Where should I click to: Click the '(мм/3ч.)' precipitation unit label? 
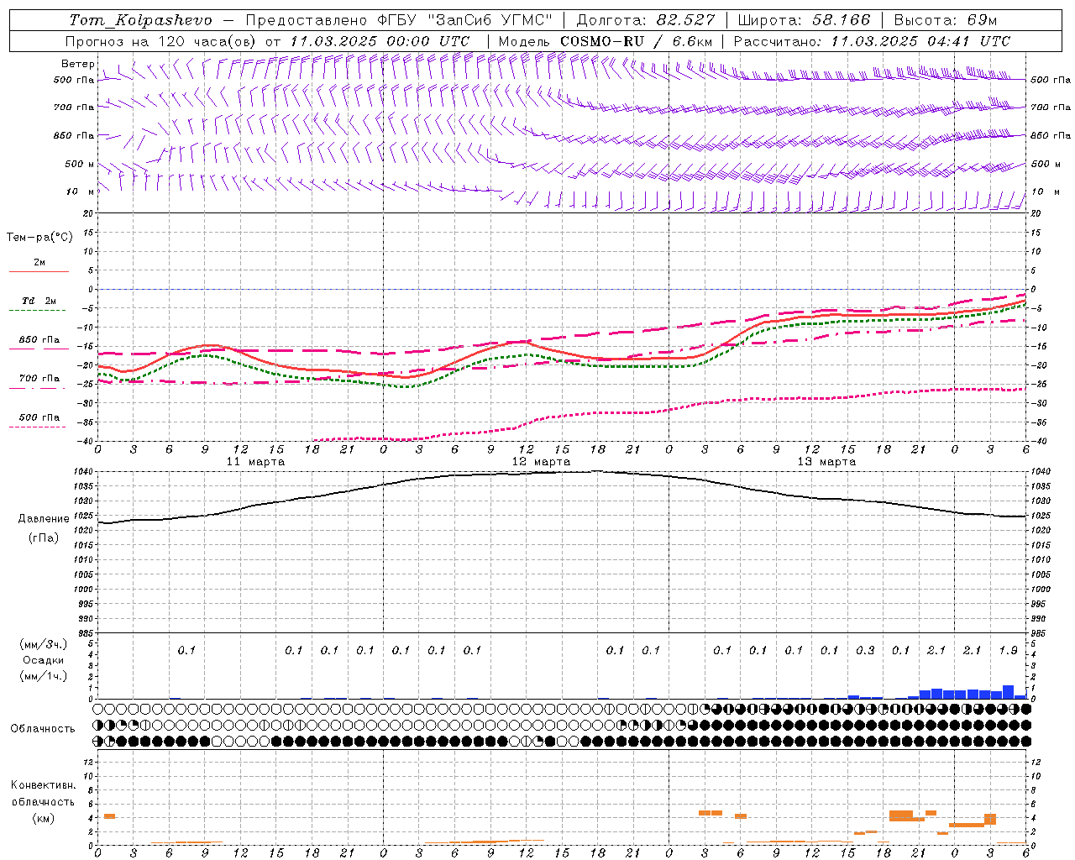pyautogui.click(x=44, y=644)
